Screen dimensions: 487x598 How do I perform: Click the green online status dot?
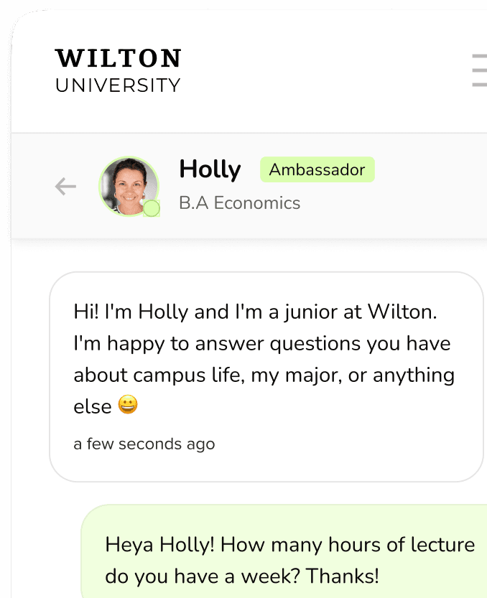point(151,209)
